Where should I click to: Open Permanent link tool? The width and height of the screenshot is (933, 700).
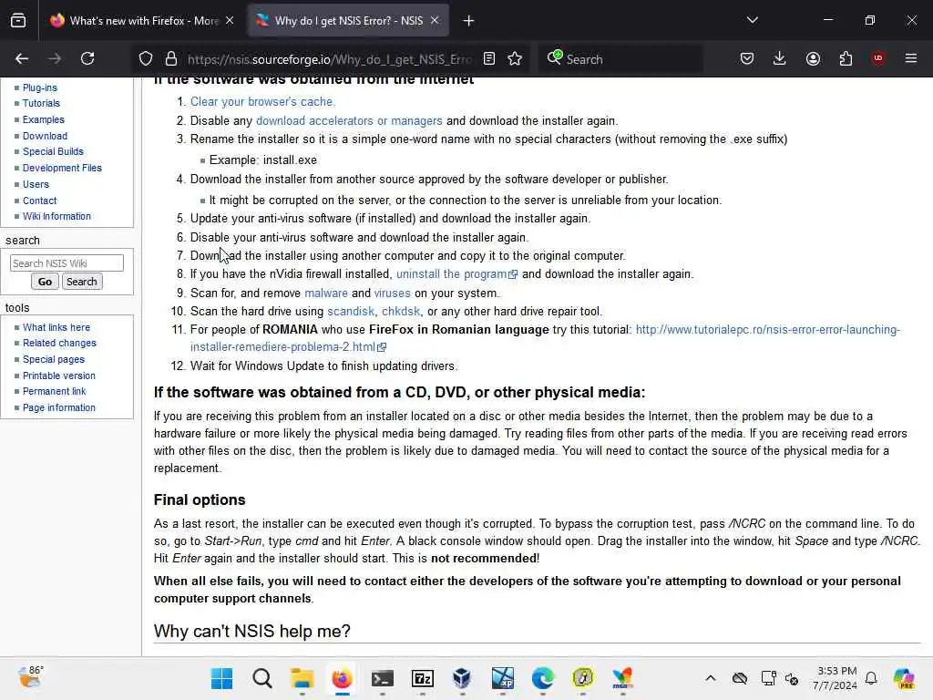coord(54,391)
